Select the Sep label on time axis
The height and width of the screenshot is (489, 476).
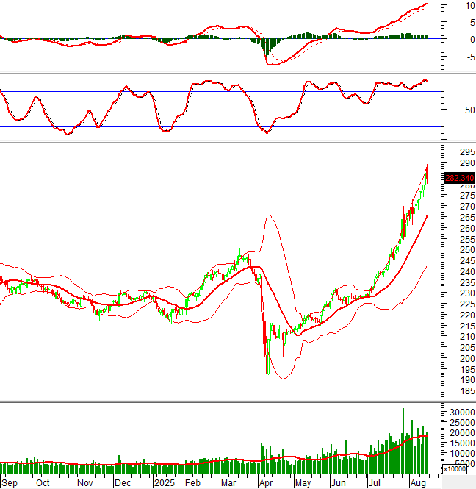tap(8, 483)
